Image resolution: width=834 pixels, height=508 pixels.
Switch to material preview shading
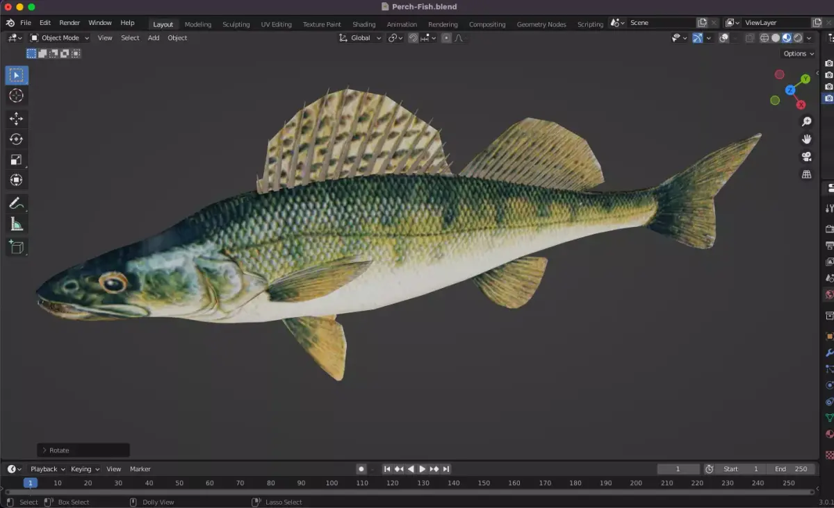[787, 38]
